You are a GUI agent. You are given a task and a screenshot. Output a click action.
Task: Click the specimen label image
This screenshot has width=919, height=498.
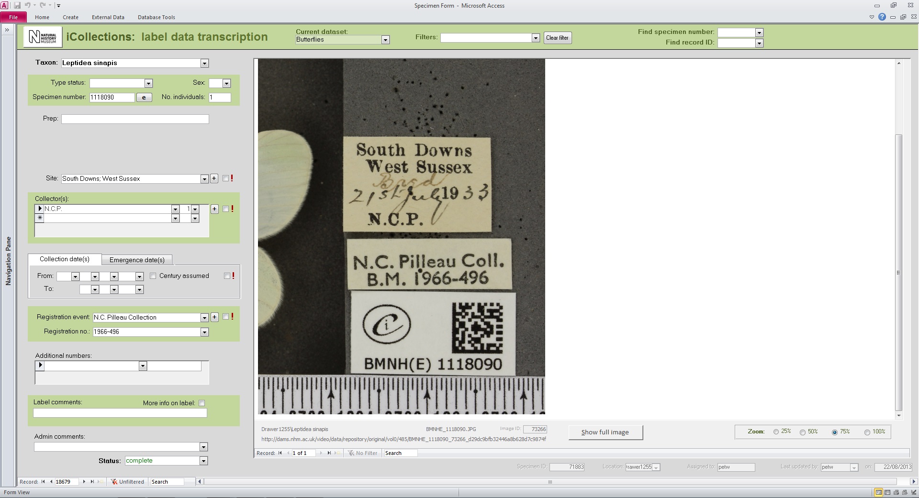(x=402, y=236)
